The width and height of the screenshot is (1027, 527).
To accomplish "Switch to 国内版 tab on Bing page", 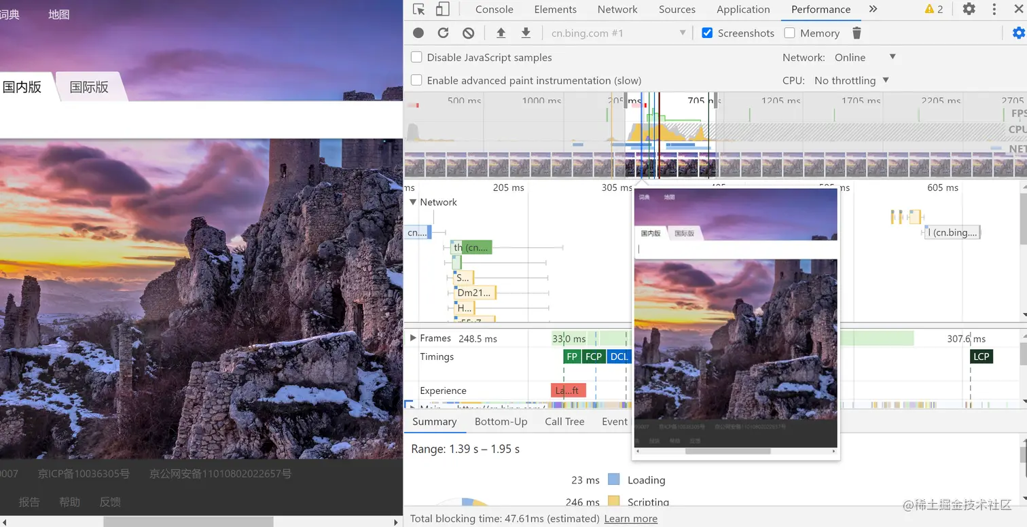I will pos(22,87).
